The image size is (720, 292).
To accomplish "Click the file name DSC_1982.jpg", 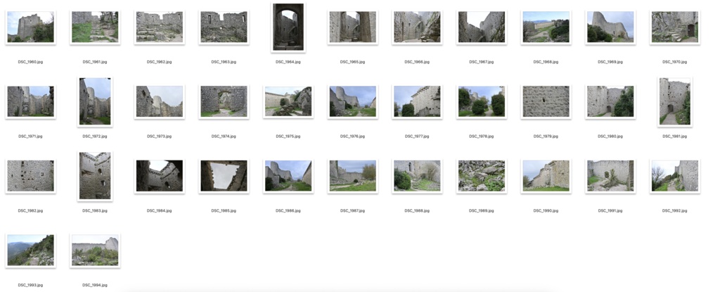I will pos(30,210).
